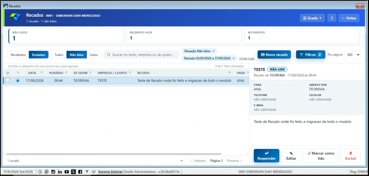
Task: Click the Novo recado button
Action: pos(274,55)
